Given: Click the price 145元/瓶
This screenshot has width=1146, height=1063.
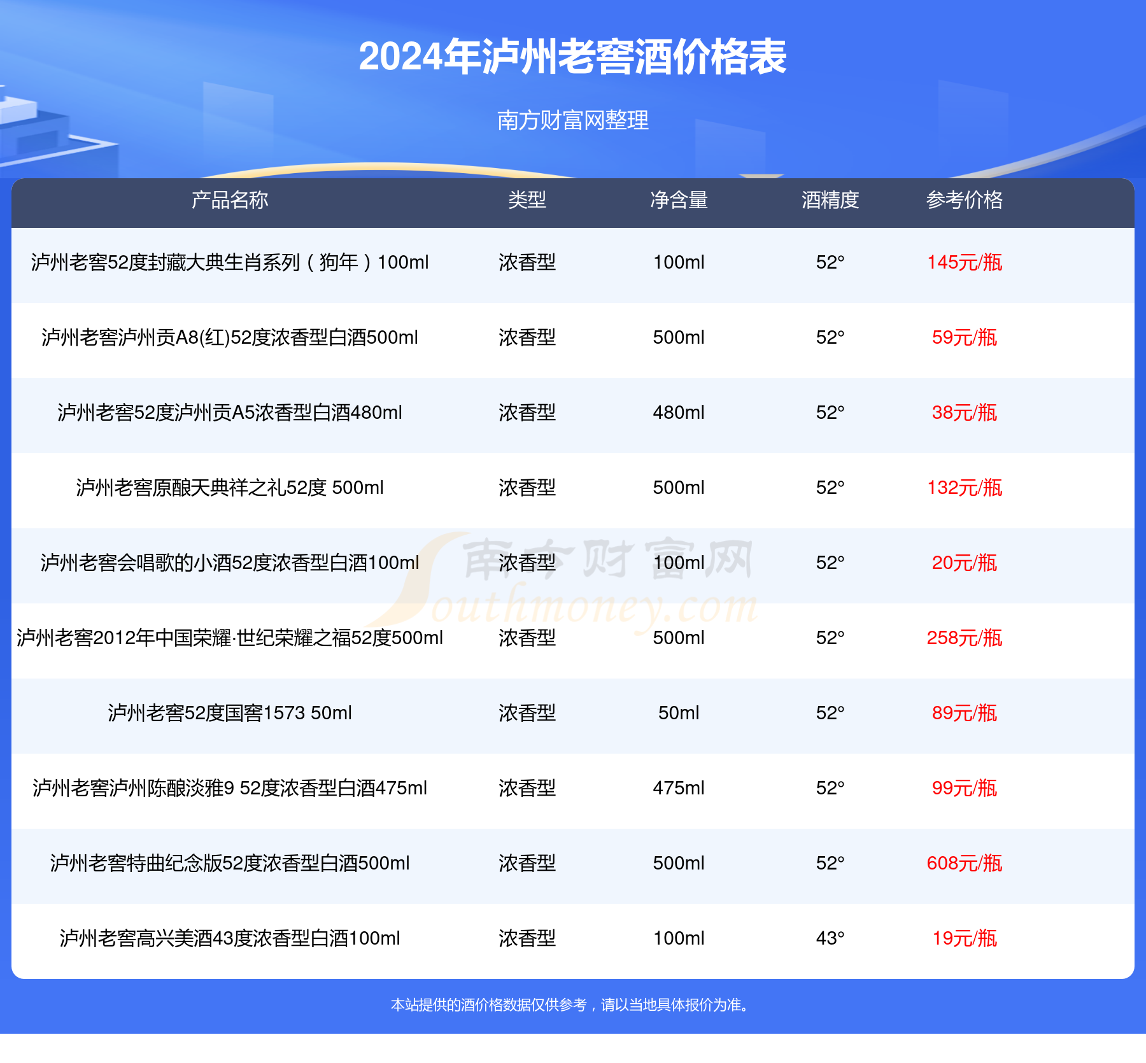Looking at the screenshot, I should 965,262.
